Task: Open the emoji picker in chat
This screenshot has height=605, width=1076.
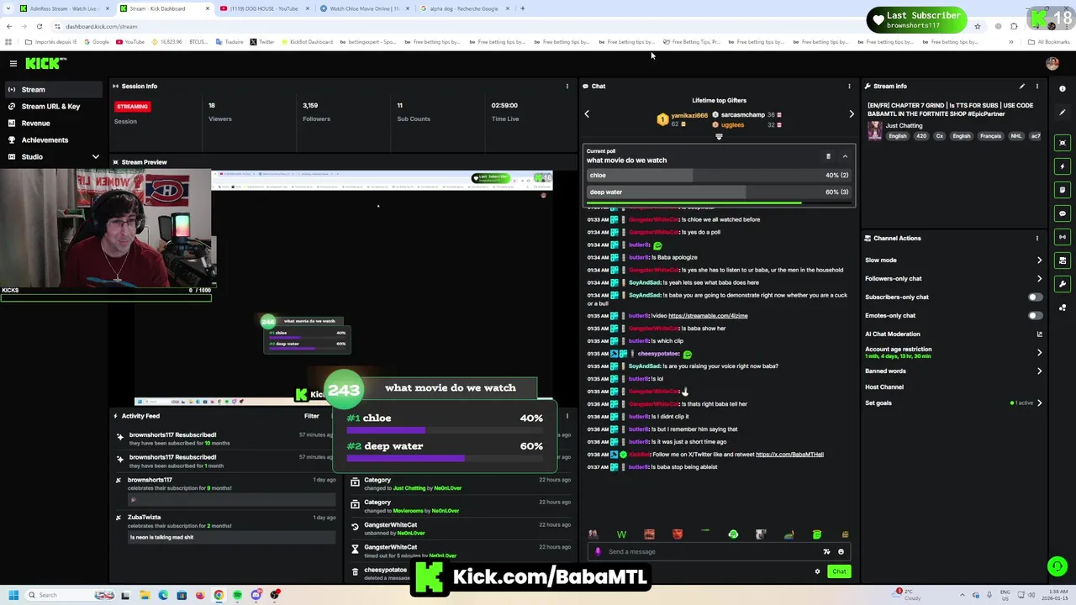Action: [x=841, y=552]
